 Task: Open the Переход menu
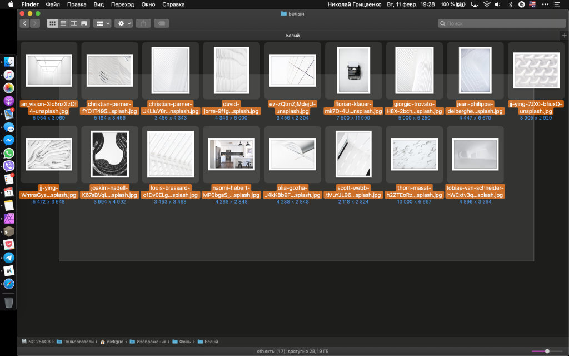(123, 4)
